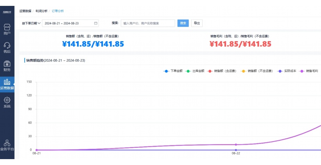Click the 利润分析 breadcrumb item
This screenshot has width=321, height=165.
[x=41, y=11]
